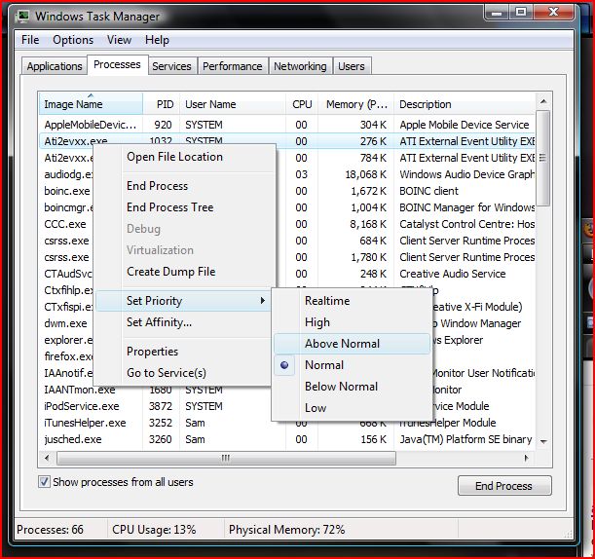Click Apple Mobile Device Service description
This screenshot has width=595, height=559.
coord(465,125)
